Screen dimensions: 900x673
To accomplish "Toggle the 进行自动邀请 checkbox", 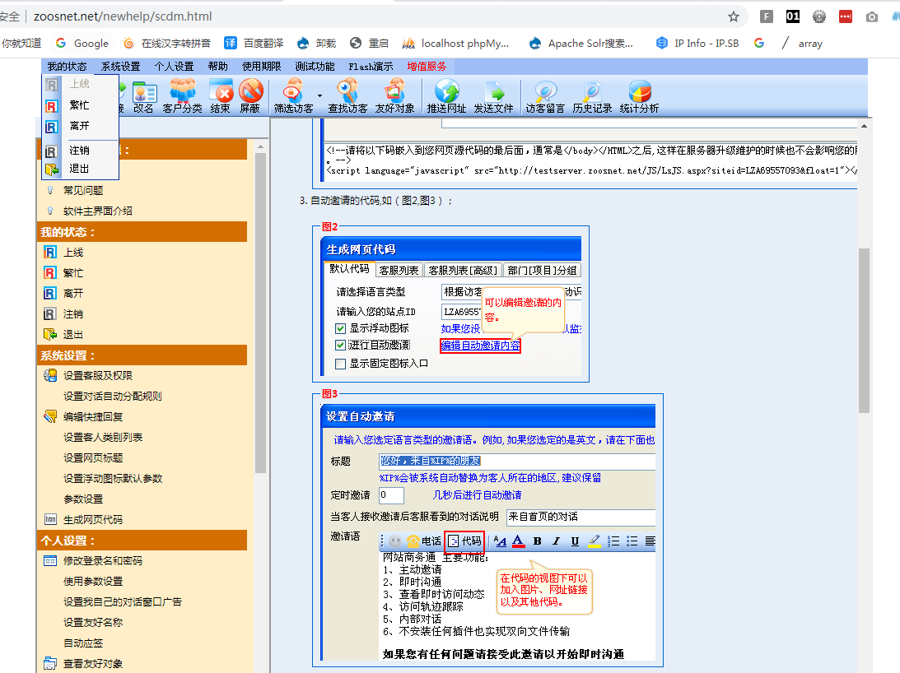I will pos(340,346).
